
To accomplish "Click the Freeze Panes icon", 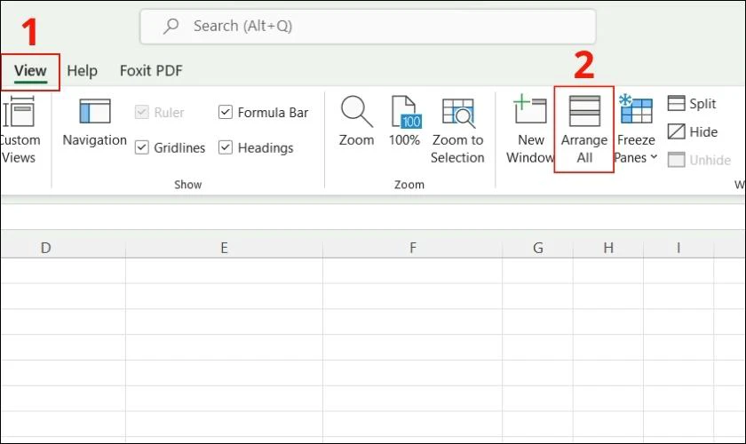I will click(x=636, y=108).
